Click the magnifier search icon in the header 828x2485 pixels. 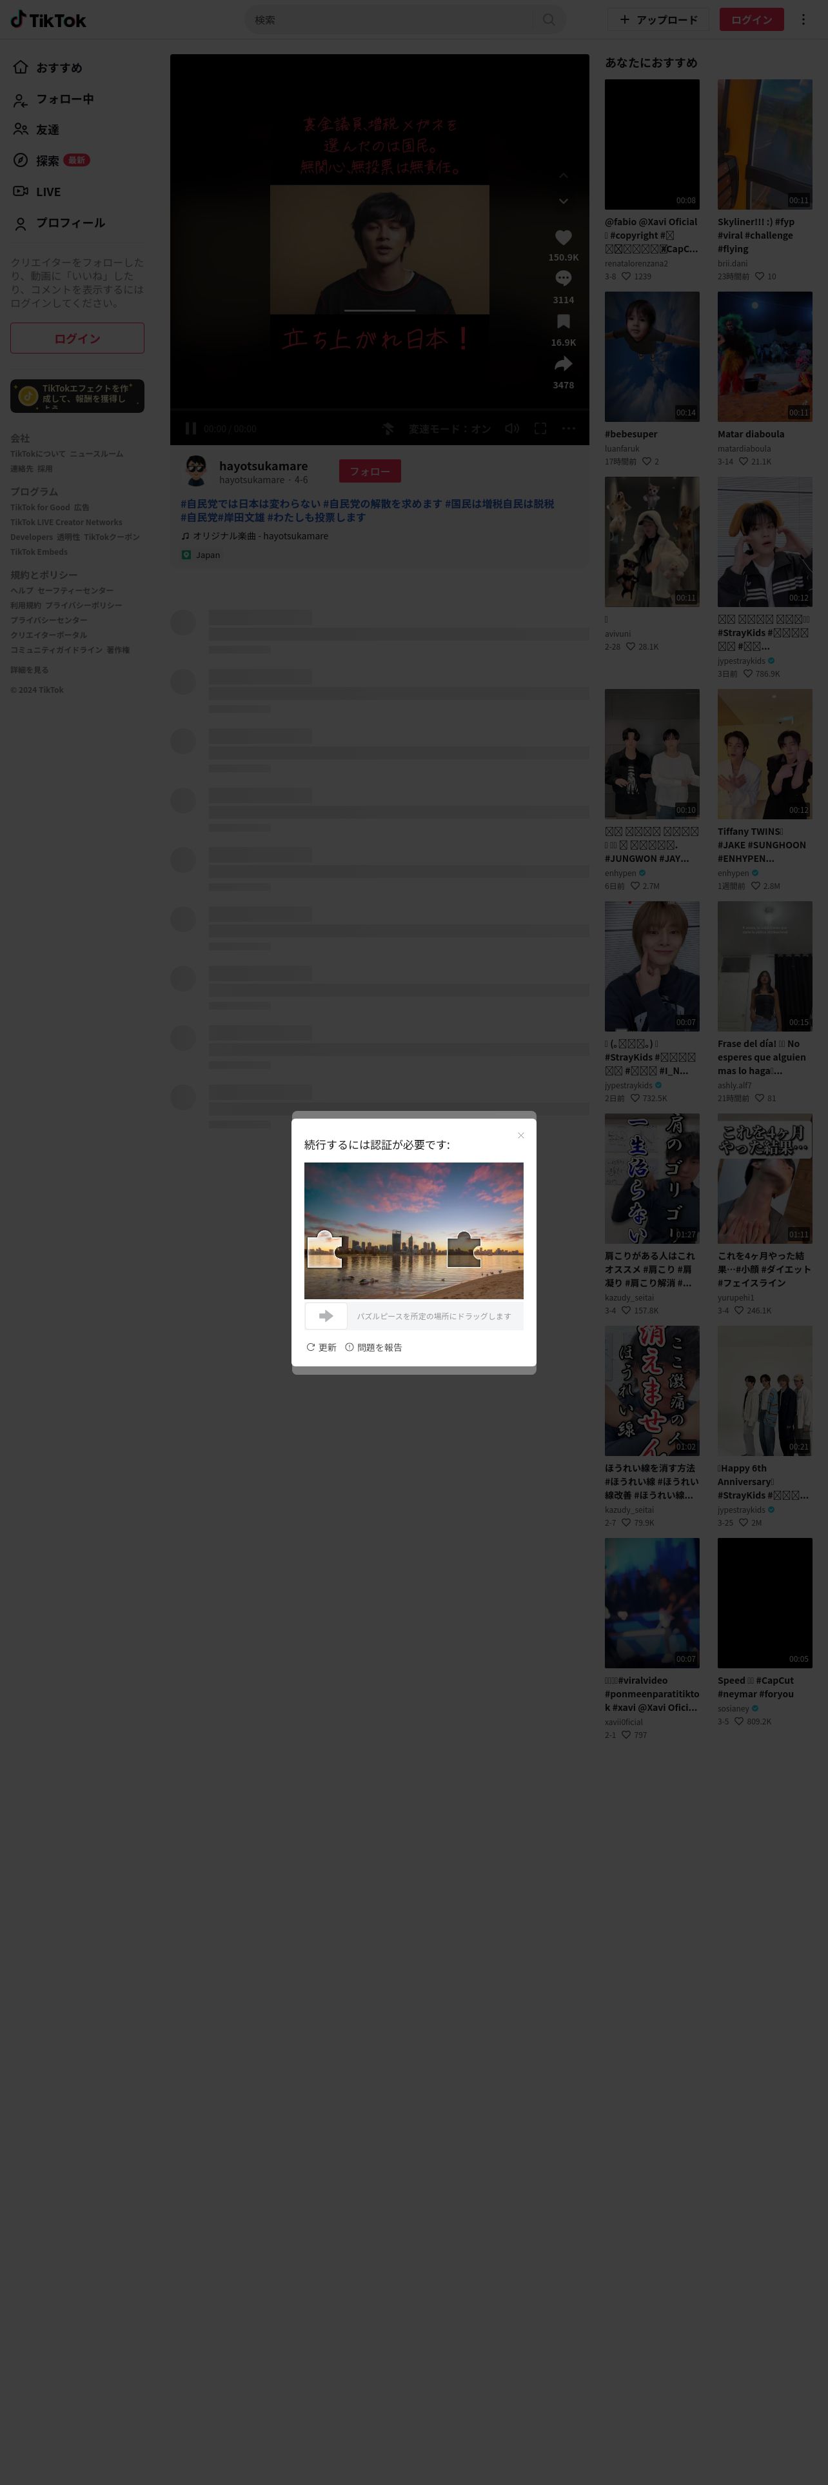click(549, 19)
